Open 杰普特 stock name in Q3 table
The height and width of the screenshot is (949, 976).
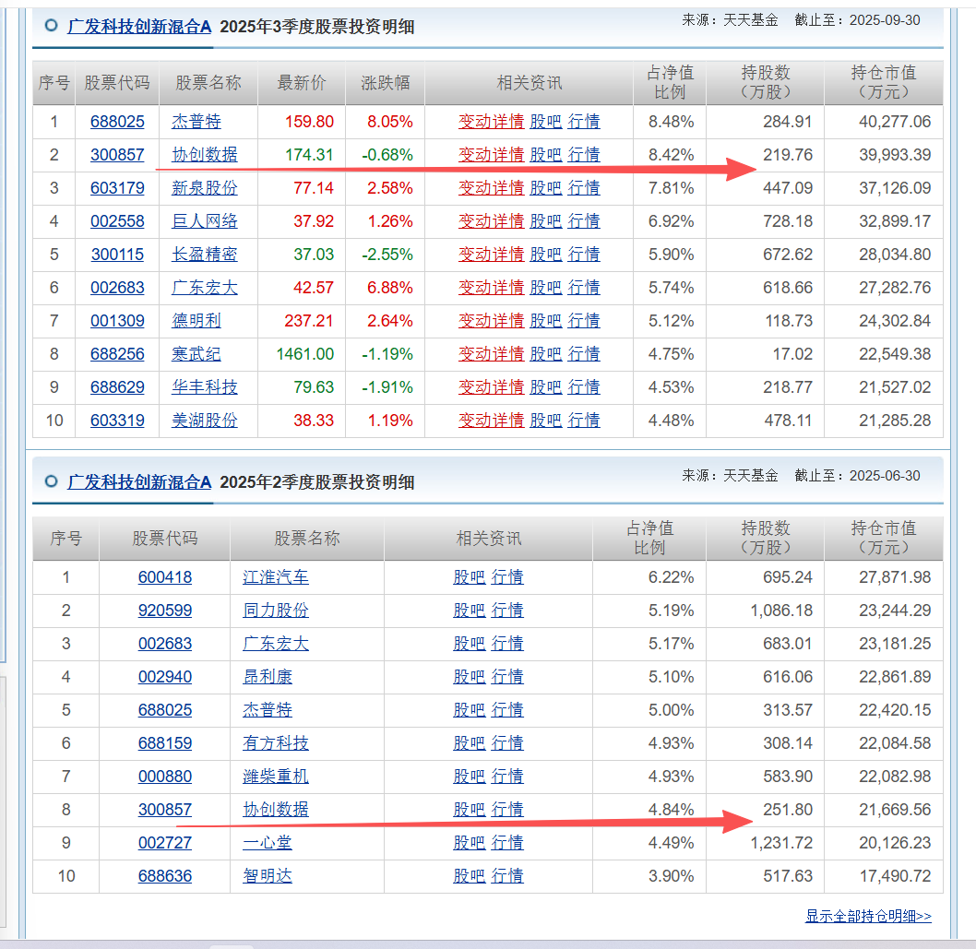[196, 122]
